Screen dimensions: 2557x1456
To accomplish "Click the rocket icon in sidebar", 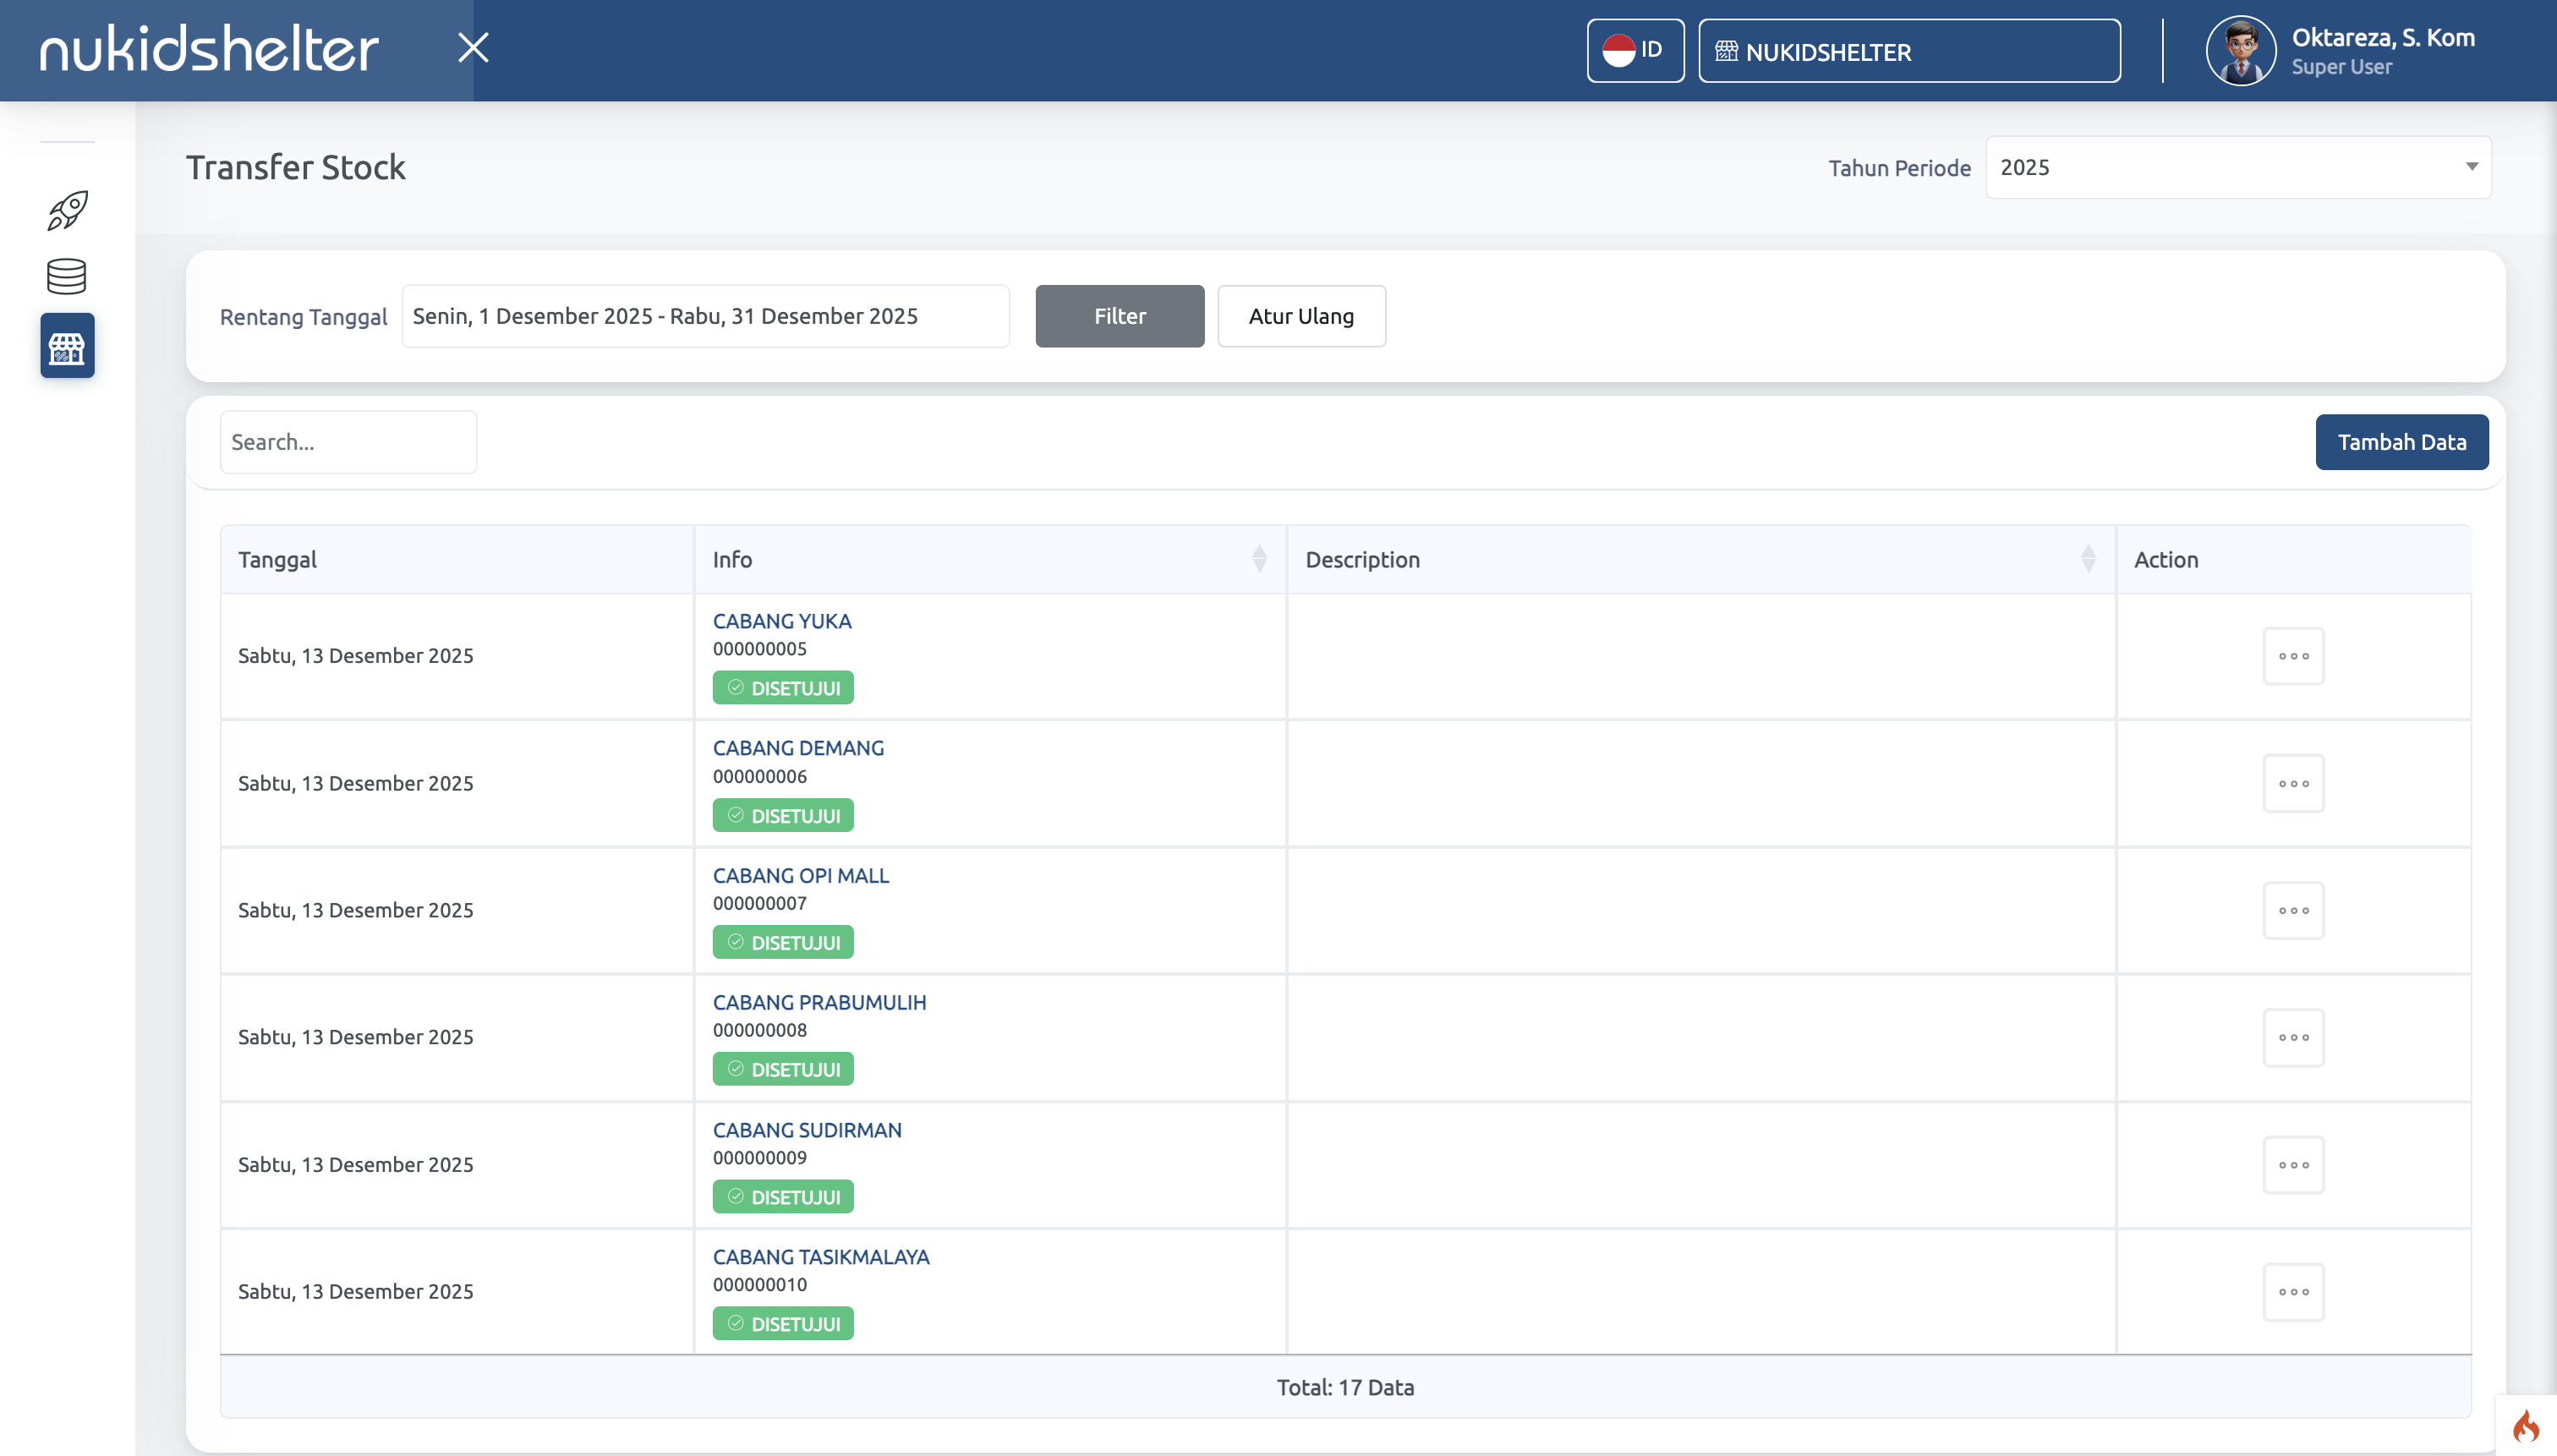I will point(67,211).
